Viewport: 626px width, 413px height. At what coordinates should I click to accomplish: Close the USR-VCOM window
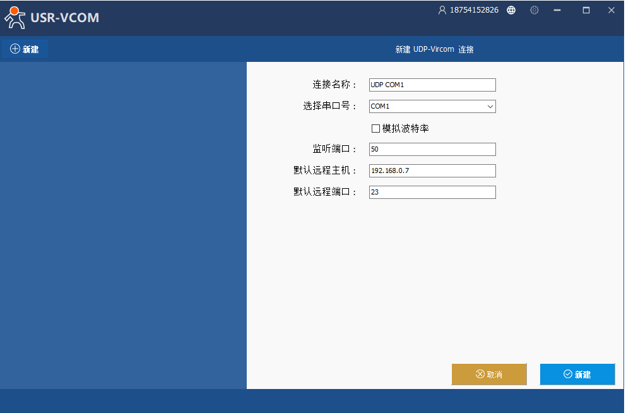611,10
